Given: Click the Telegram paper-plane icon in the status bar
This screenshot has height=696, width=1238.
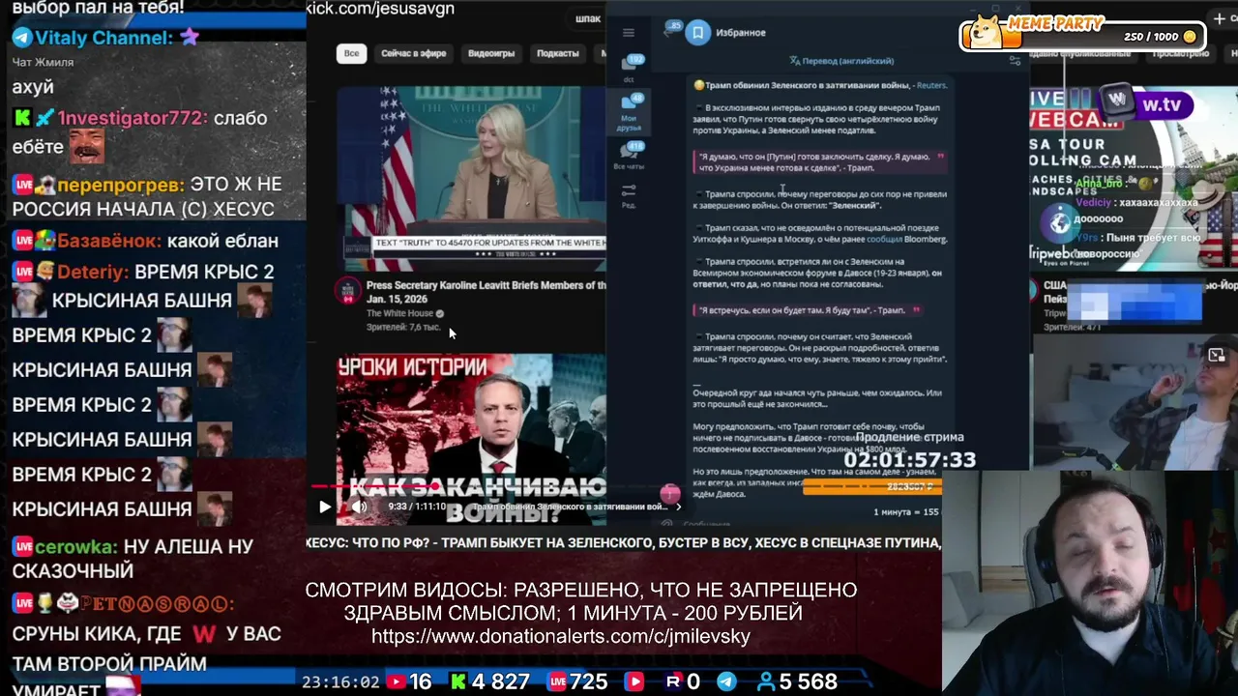Looking at the screenshot, I should coord(726,682).
